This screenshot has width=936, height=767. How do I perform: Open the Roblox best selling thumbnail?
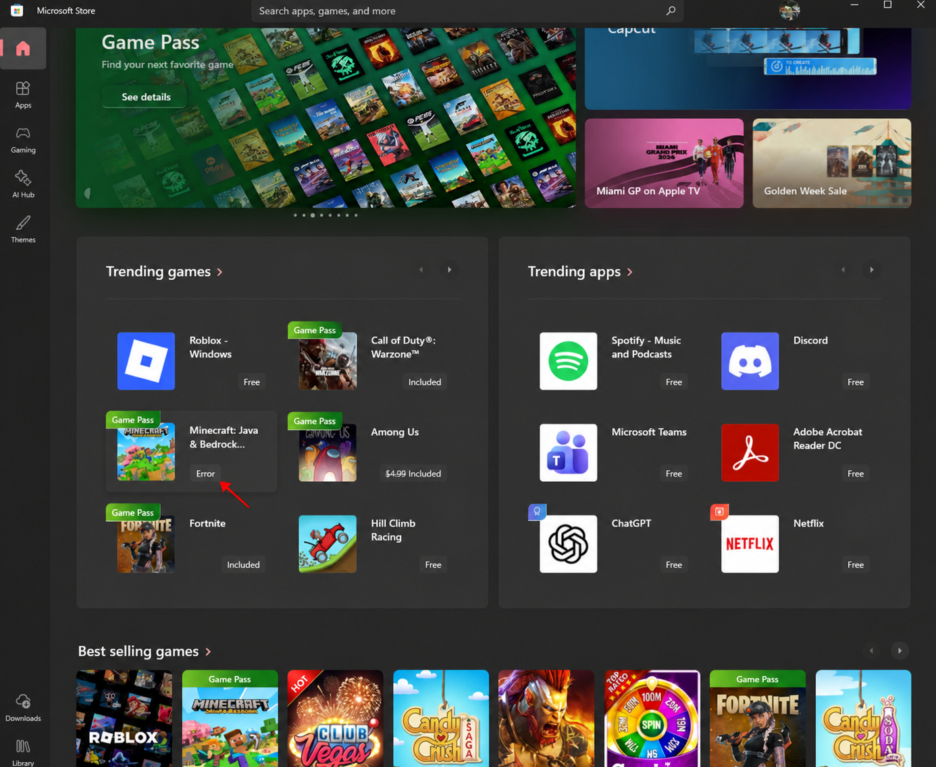pyautogui.click(x=124, y=718)
